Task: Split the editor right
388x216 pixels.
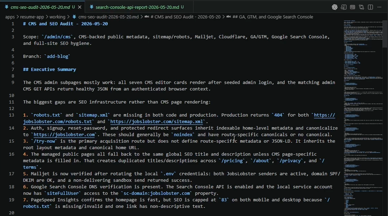Action: point(370,7)
